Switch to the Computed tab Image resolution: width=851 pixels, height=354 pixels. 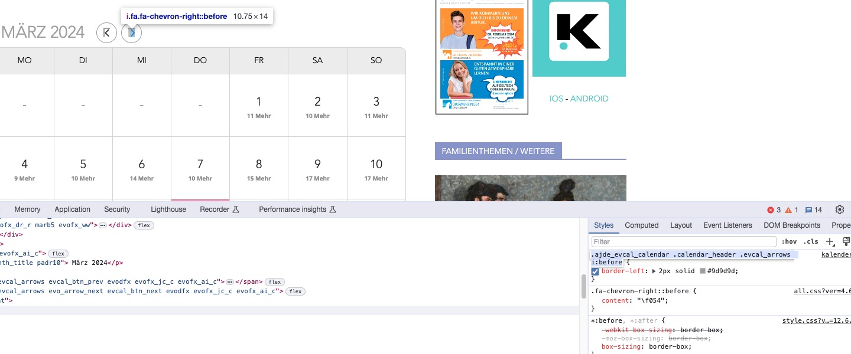[x=642, y=225]
